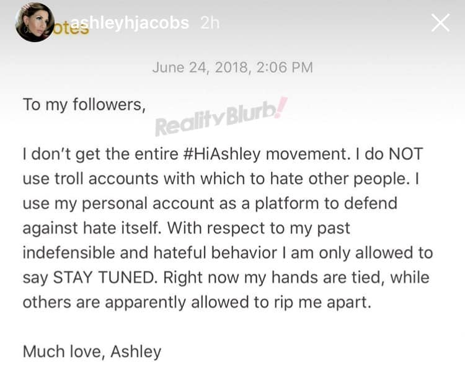The height and width of the screenshot is (365, 465).
Task: Tap the phrase 'hateful behavior'
Action: 215,253
